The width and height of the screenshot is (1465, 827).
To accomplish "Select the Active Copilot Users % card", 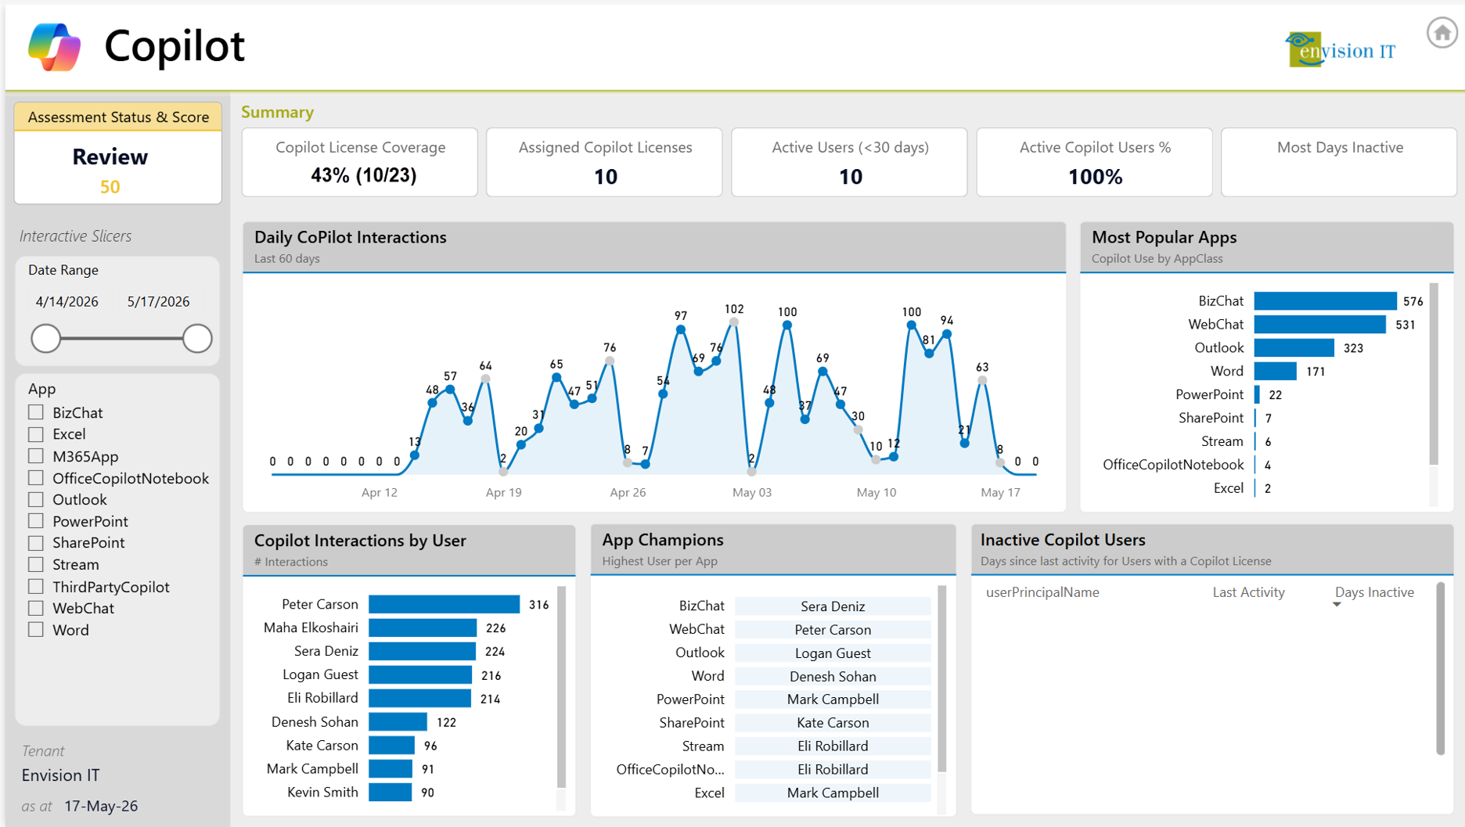I will click(x=1095, y=162).
